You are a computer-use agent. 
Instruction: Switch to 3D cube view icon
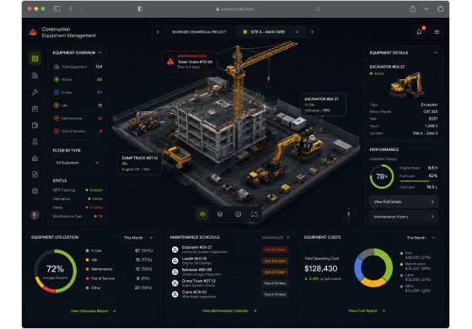[220, 214]
